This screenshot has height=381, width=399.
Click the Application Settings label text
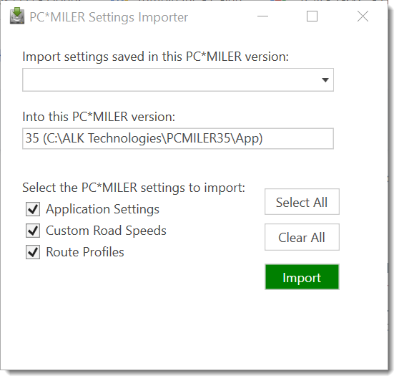[x=102, y=210]
